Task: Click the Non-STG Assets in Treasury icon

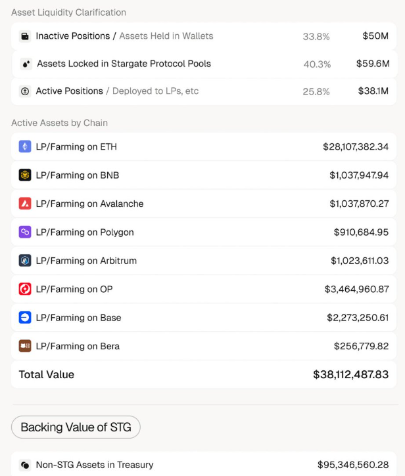Action: [x=25, y=465]
